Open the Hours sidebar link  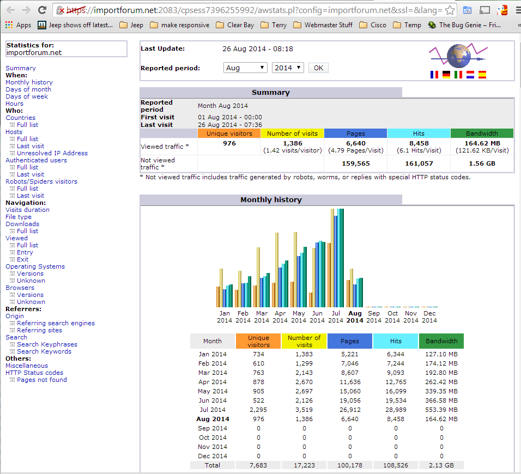tap(15, 104)
